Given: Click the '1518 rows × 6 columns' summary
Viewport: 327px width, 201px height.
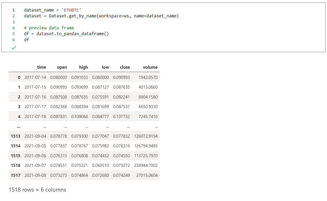Looking at the screenshot, I should pyautogui.click(x=37, y=190).
